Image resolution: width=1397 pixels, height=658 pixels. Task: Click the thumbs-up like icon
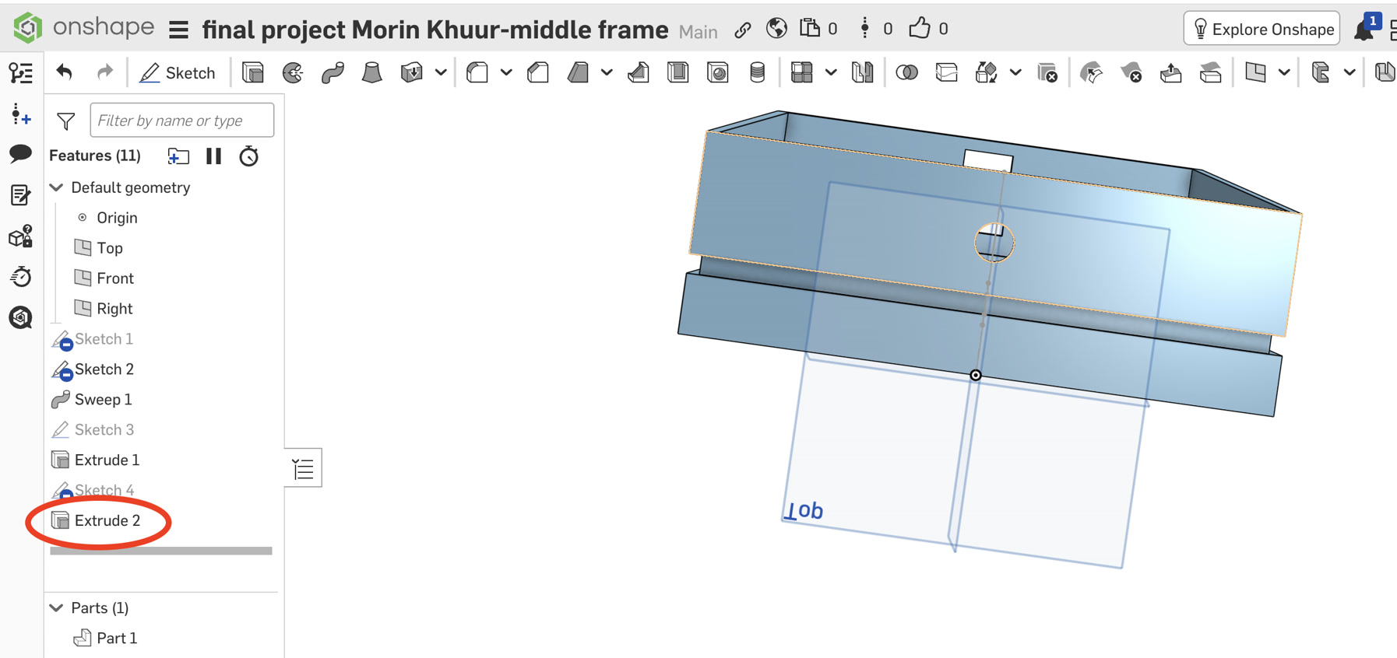pyautogui.click(x=920, y=29)
